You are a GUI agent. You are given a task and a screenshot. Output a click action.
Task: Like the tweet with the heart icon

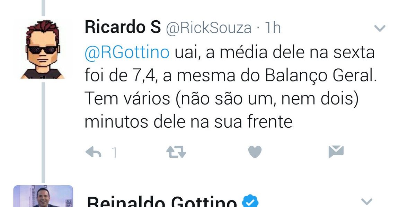(x=255, y=152)
